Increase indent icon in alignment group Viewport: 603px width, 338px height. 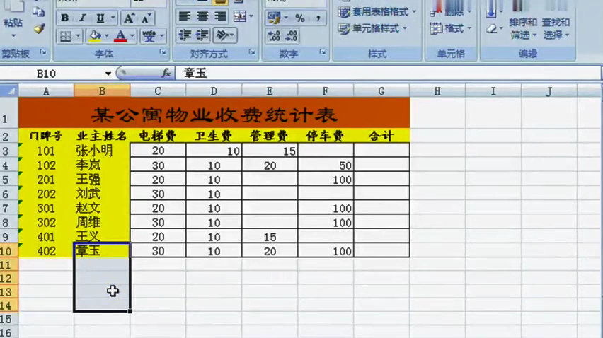[x=202, y=35]
